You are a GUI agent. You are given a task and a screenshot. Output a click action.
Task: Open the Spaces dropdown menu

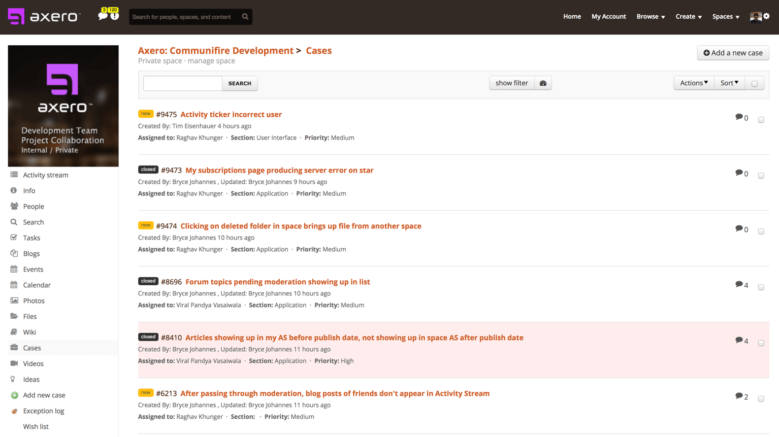pyautogui.click(x=726, y=17)
